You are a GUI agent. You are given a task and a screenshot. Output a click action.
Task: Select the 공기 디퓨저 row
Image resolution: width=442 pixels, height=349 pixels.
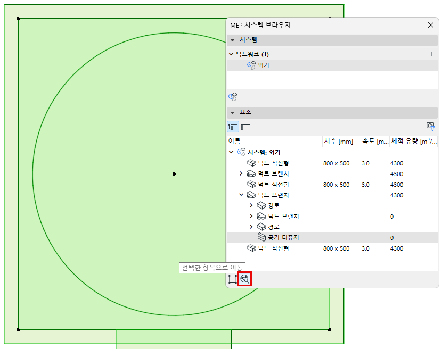click(332, 237)
